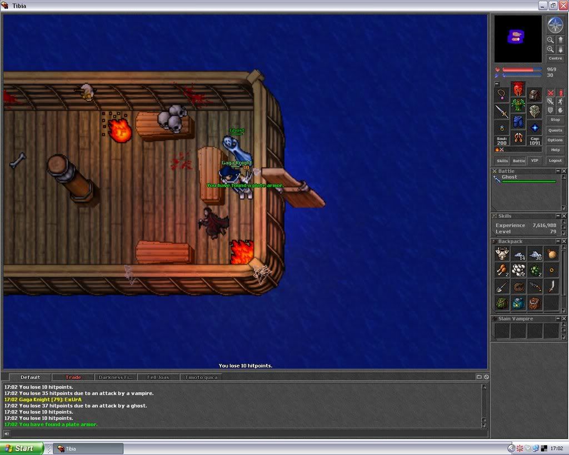The height and width of the screenshot is (455, 569).
Task: Open the Help window
Action: pyautogui.click(x=555, y=150)
